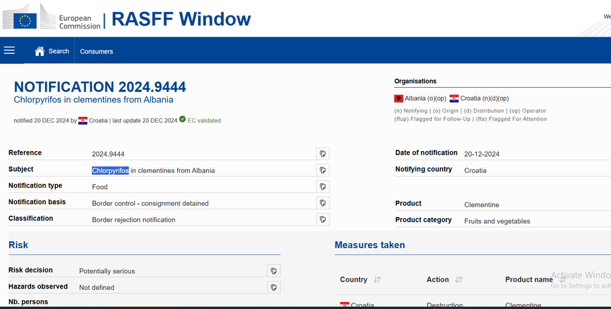Click the RASFF Window title link
The width and height of the screenshot is (611, 309).
click(x=181, y=19)
